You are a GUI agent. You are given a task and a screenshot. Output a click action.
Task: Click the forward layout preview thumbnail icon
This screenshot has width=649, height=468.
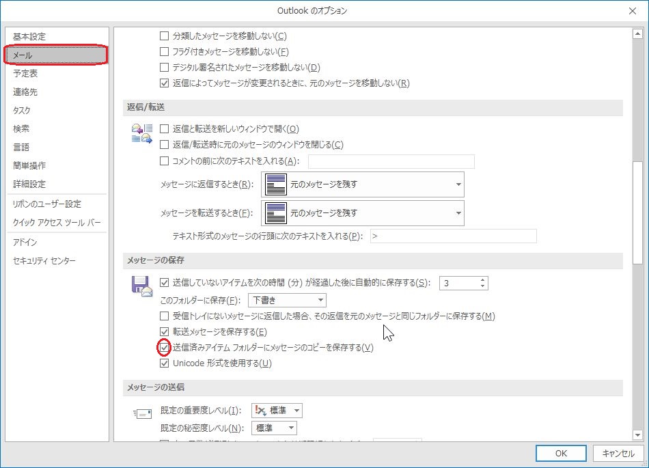(x=276, y=213)
